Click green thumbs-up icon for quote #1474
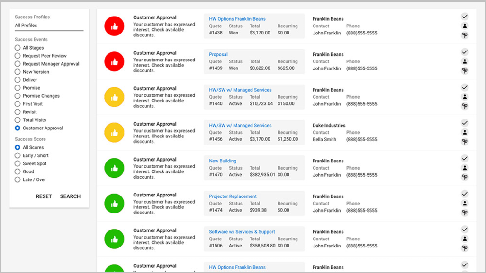Viewport: 486px width, 273px height. (x=114, y=204)
